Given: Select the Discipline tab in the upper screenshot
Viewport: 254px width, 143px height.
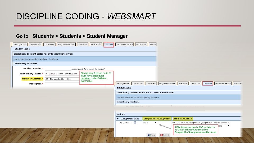Looking at the screenshot, I should pyautogui.click(x=109, y=44).
